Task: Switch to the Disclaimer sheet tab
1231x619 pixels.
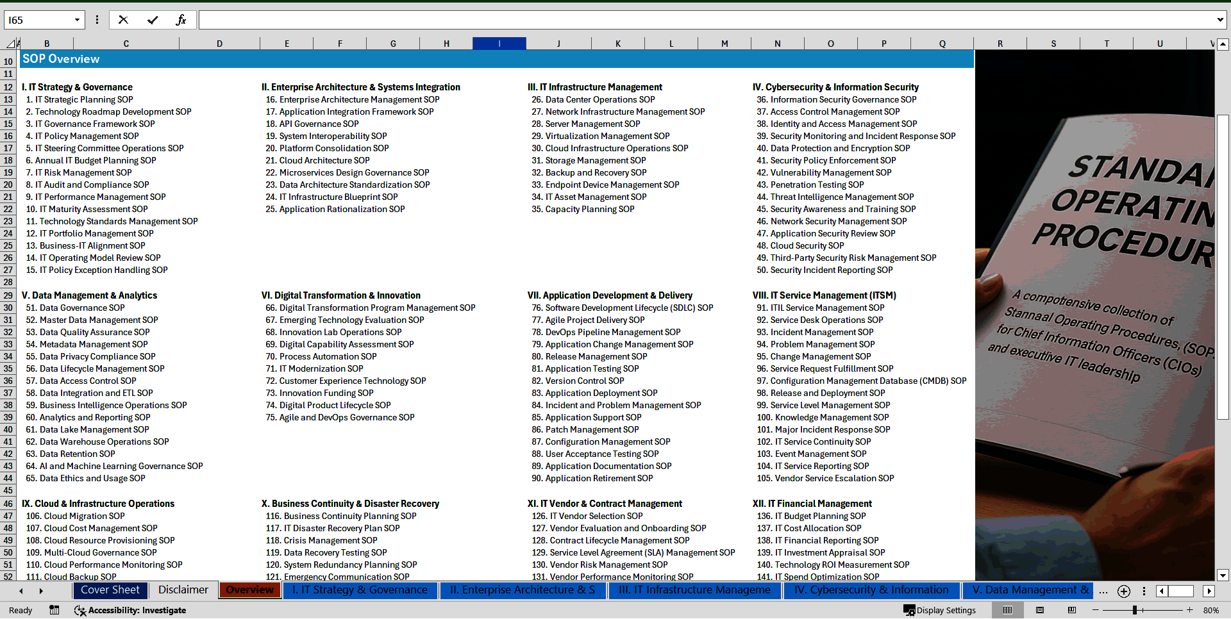Action: pyautogui.click(x=183, y=590)
